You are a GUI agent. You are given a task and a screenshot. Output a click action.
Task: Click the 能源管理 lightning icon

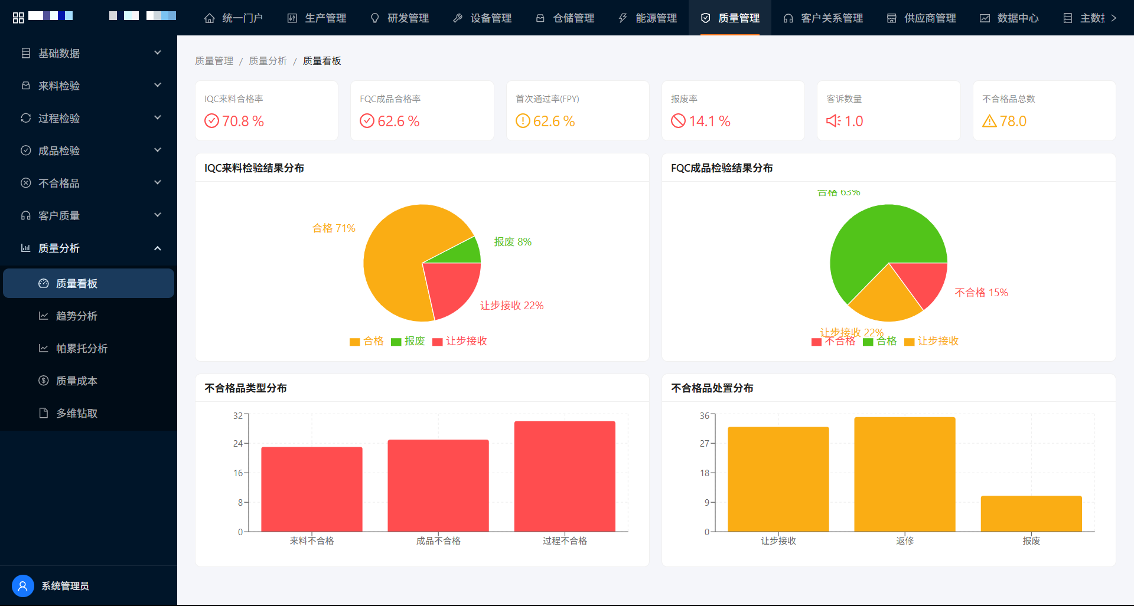(623, 18)
